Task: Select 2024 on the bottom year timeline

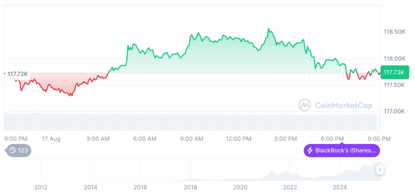Action: tap(340, 187)
